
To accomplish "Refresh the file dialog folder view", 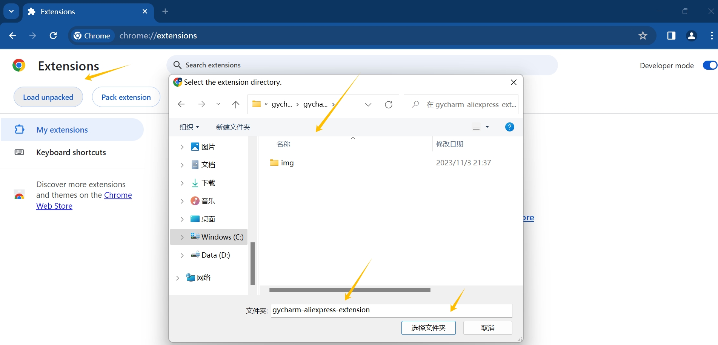I will tap(389, 104).
